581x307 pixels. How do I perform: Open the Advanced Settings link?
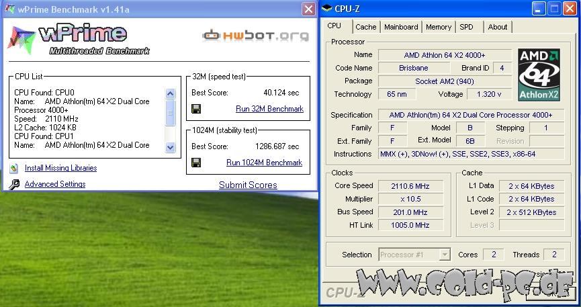coord(55,184)
